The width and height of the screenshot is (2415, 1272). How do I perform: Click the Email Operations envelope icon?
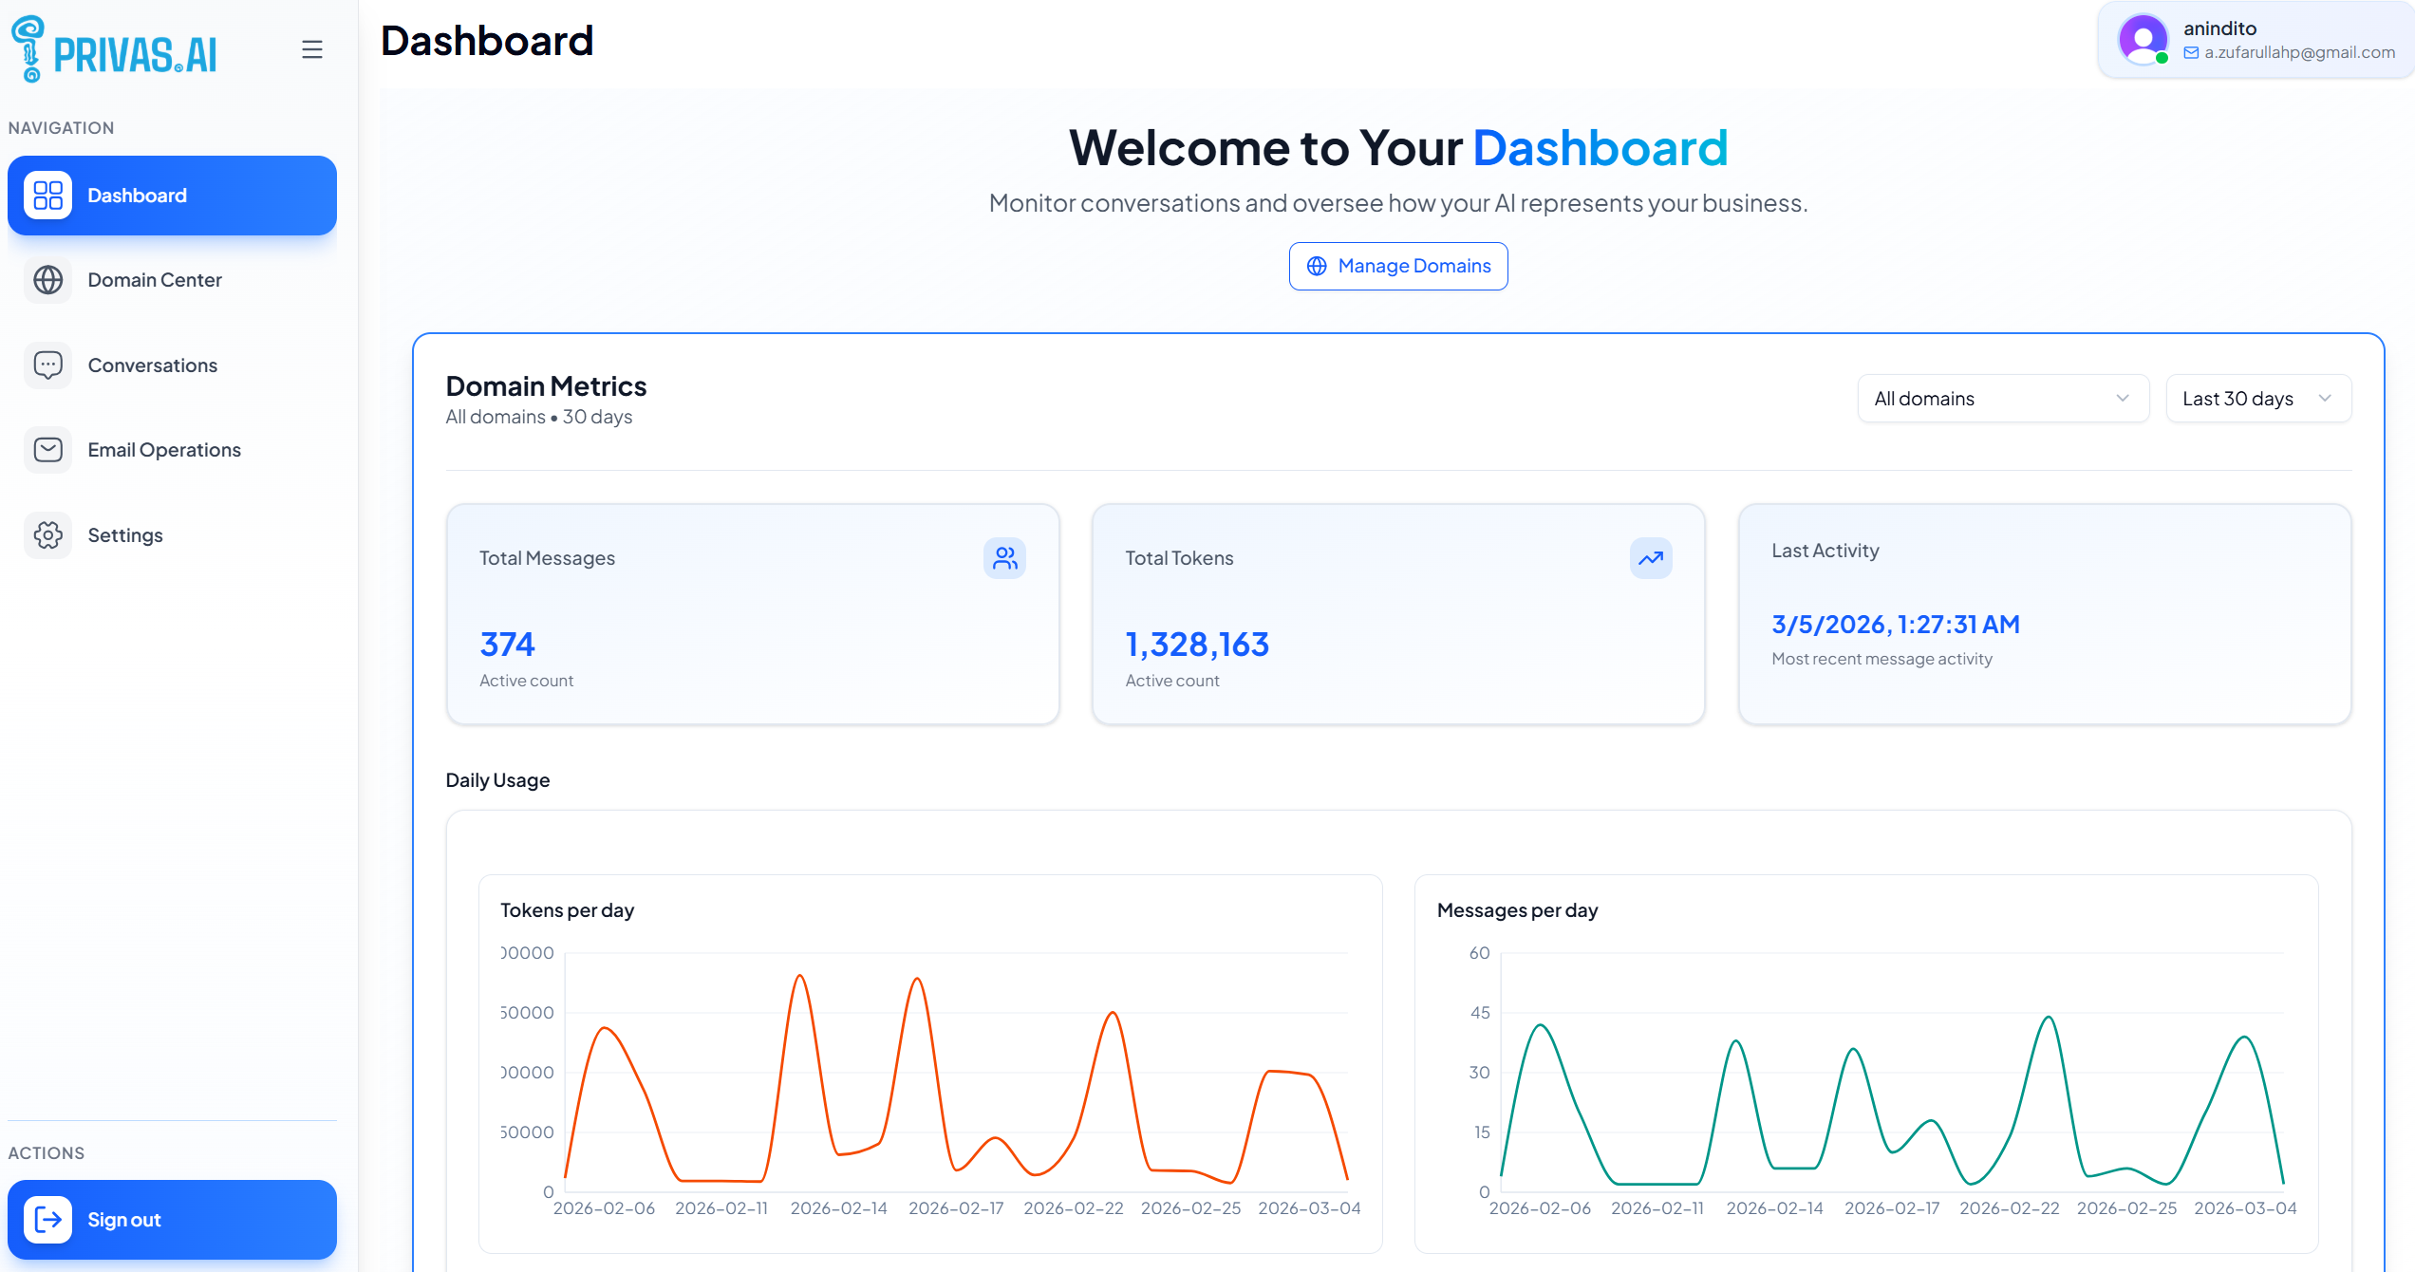(x=47, y=449)
